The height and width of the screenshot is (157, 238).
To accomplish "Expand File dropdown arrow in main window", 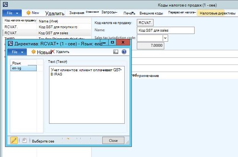I will 17,13.
